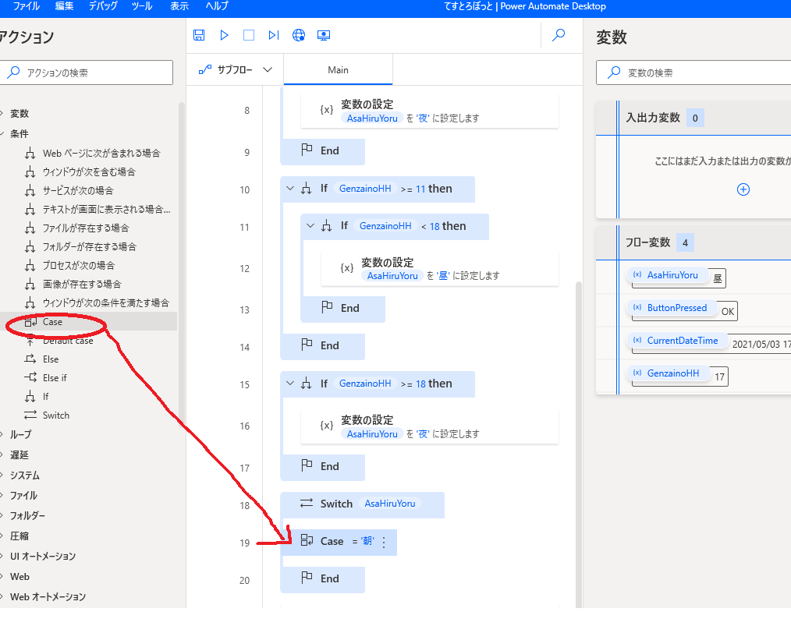Open the Desktop recorder icon
Image resolution: width=791 pixels, height=633 pixels.
pyautogui.click(x=324, y=35)
